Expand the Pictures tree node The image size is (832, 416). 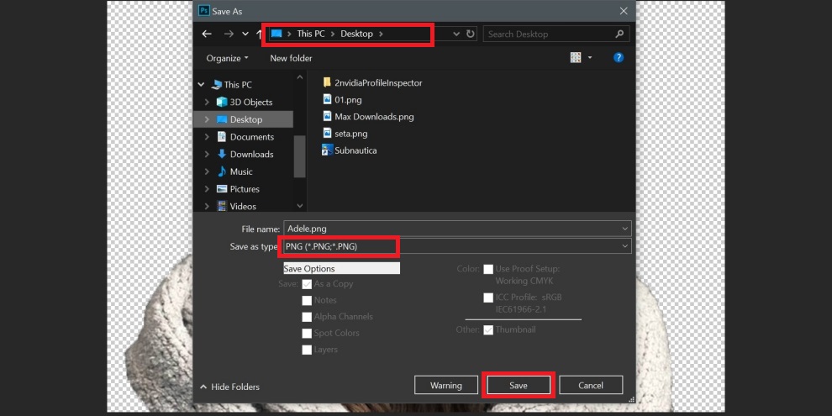[x=207, y=189]
